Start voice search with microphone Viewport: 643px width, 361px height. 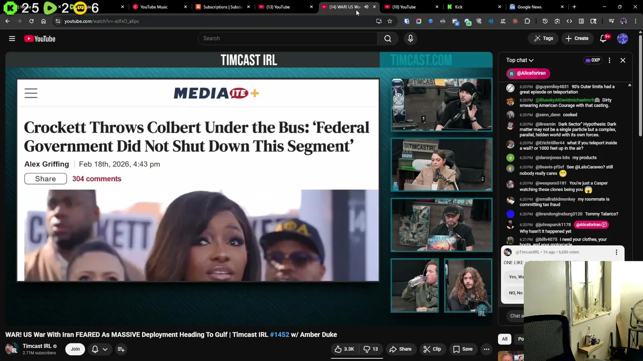pos(410,39)
